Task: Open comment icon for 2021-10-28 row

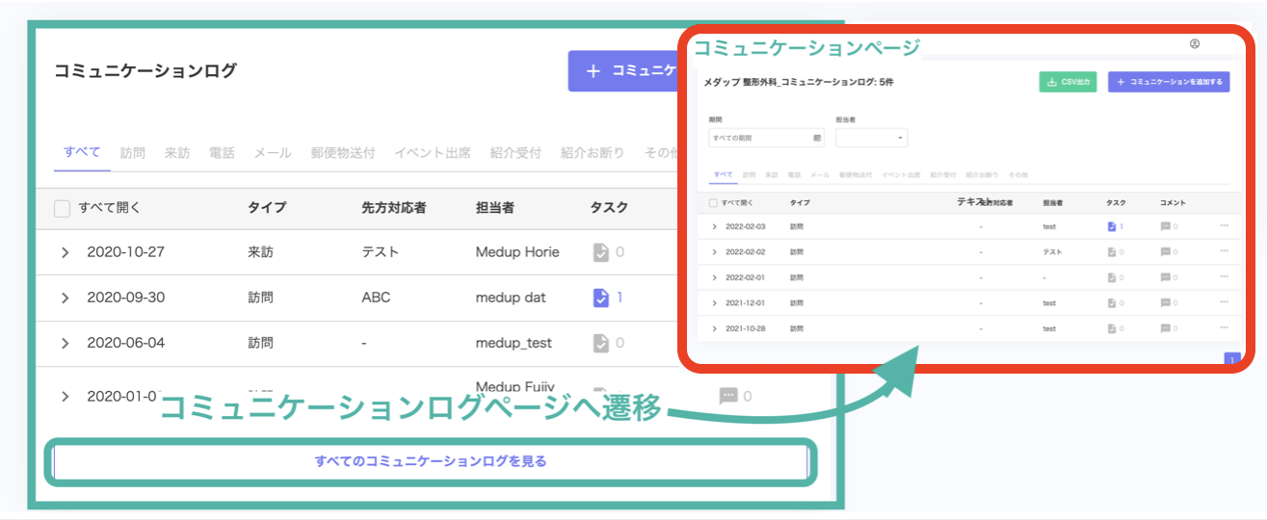Action: (x=1166, y=328)
